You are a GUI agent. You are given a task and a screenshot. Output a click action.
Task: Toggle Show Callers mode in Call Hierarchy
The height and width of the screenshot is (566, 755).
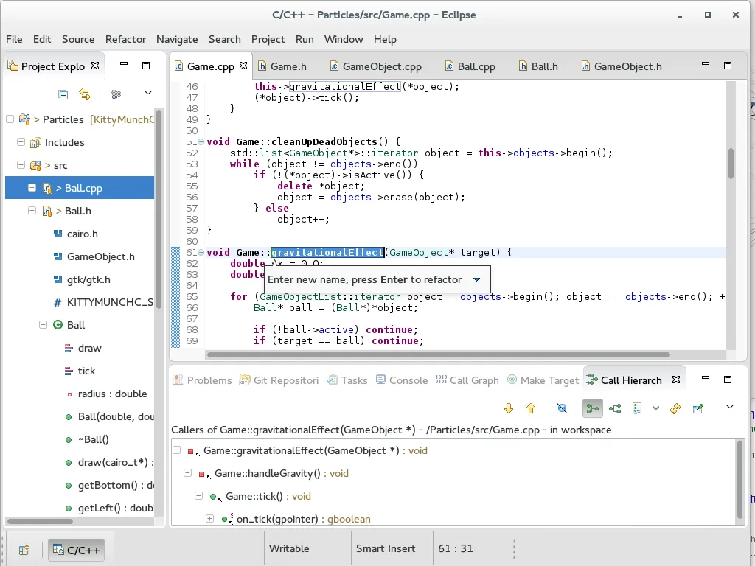pyautogui.click(x=592, y=408)
